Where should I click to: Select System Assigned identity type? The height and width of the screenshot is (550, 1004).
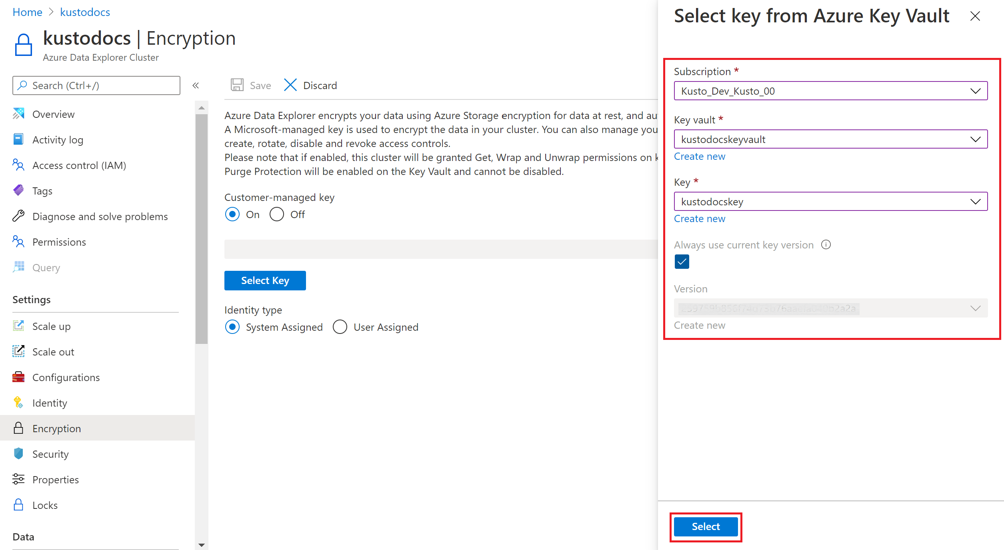coord(234,327)
